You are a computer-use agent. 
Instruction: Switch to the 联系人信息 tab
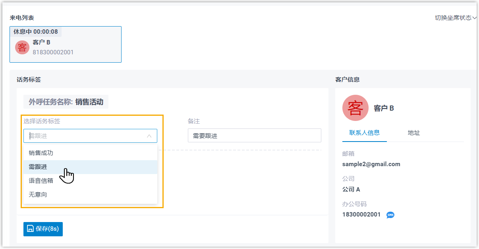click(x=364, y=133)
